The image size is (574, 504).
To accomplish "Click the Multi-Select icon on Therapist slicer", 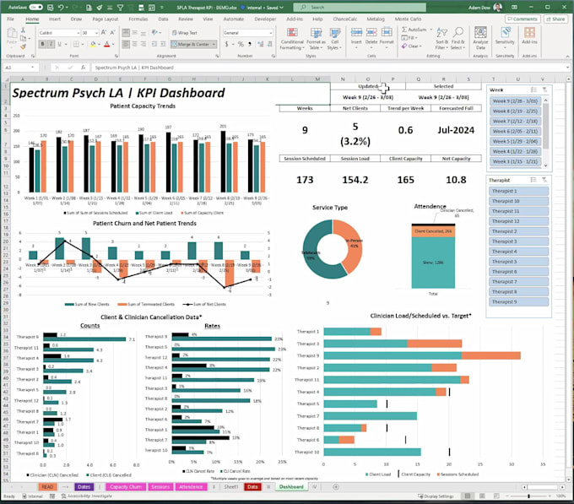I will [533, 180].
